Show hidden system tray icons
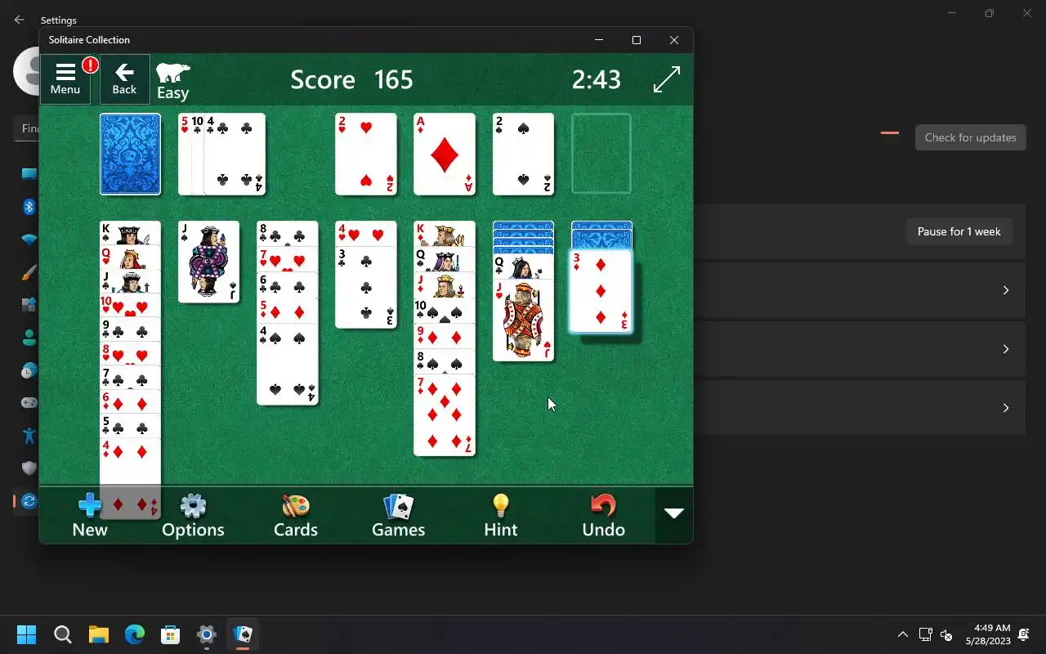This screenshot has height=654, width=1046. coord(902,634)
